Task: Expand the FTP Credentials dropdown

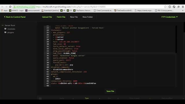Action: [170, 17]
